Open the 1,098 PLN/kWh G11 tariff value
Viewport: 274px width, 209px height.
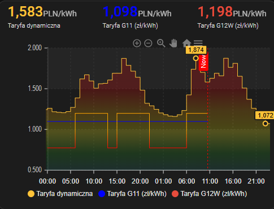pyautogui.click(x=137, y=12)
